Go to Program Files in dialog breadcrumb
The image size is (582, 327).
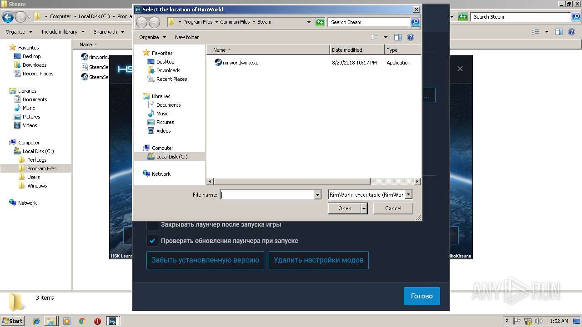198,22
